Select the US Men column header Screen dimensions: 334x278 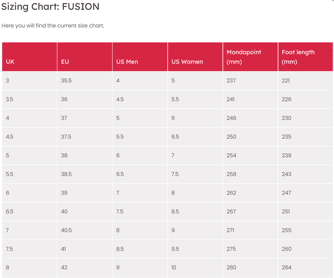(x=140, y=57)
